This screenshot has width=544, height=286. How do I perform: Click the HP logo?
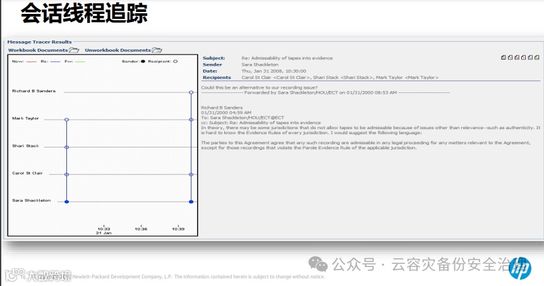tap(520, 268)
